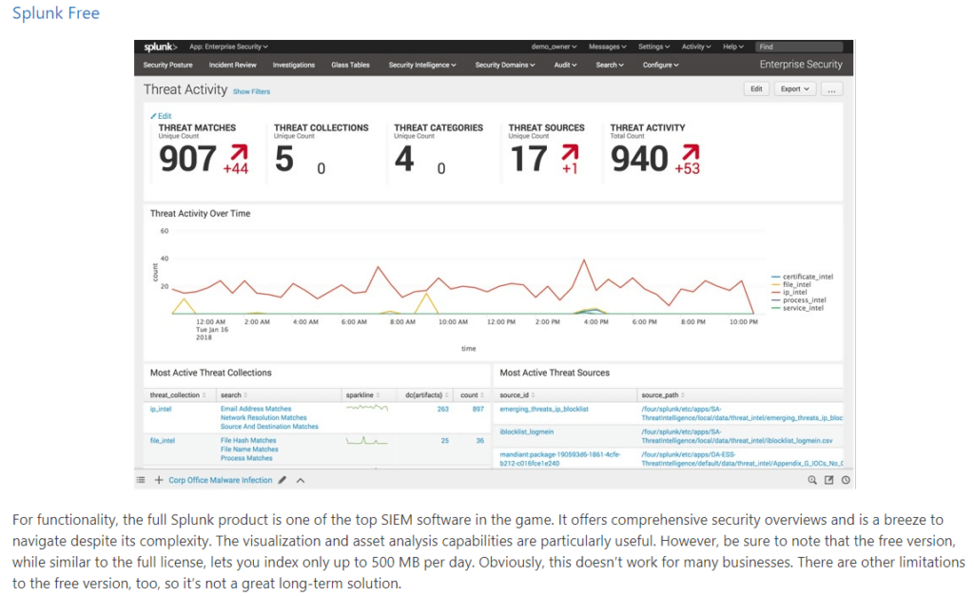The image size is (974, 596).
Task: Expand the Security Intelligence menu
Action: pos(422,65)
